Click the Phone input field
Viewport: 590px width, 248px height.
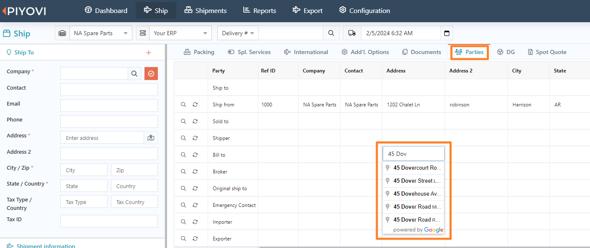pyautogui.click(x=109, y=121)
